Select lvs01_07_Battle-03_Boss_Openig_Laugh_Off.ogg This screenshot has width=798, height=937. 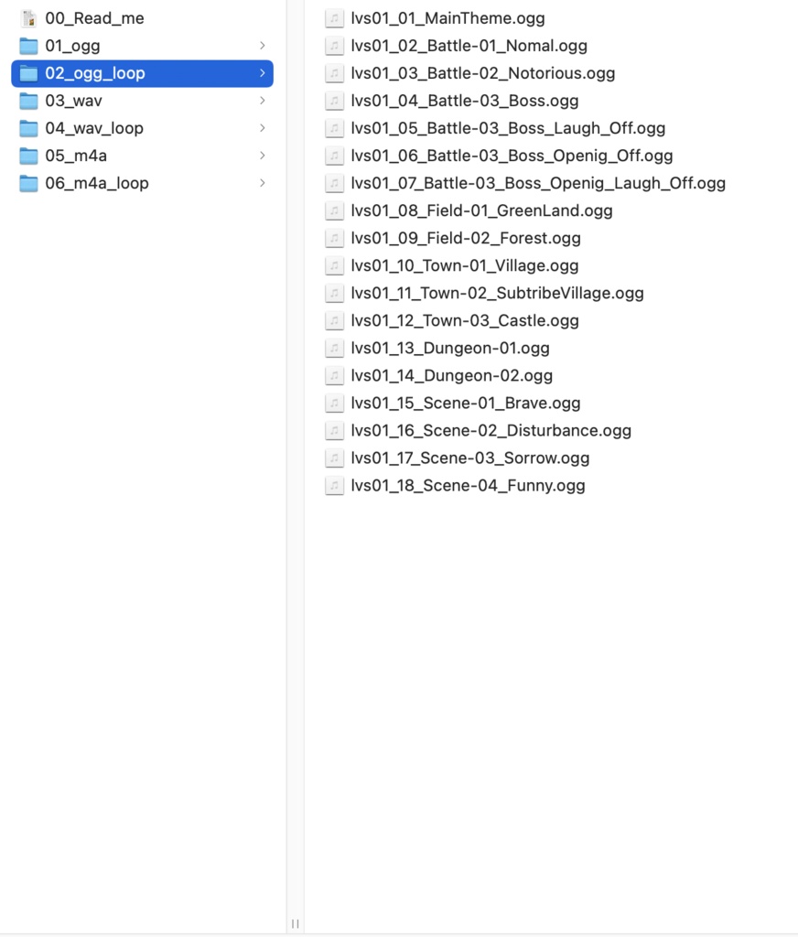click(x=538, y=183)
